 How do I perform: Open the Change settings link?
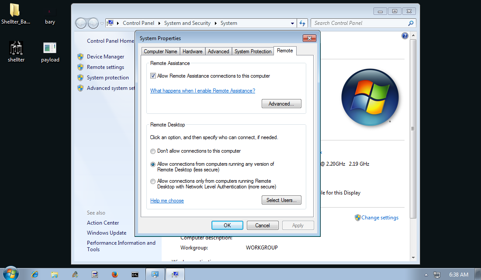click(x=380, y=218)
